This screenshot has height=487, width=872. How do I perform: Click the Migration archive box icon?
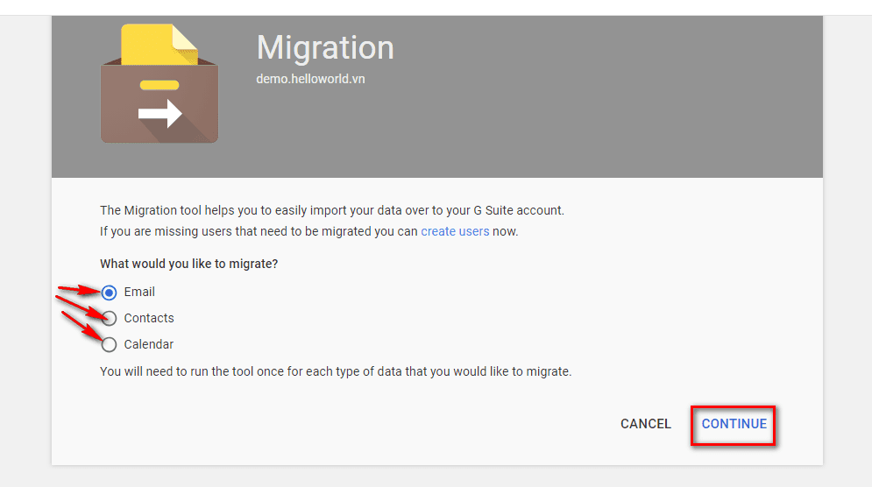(x=159, y=103)
